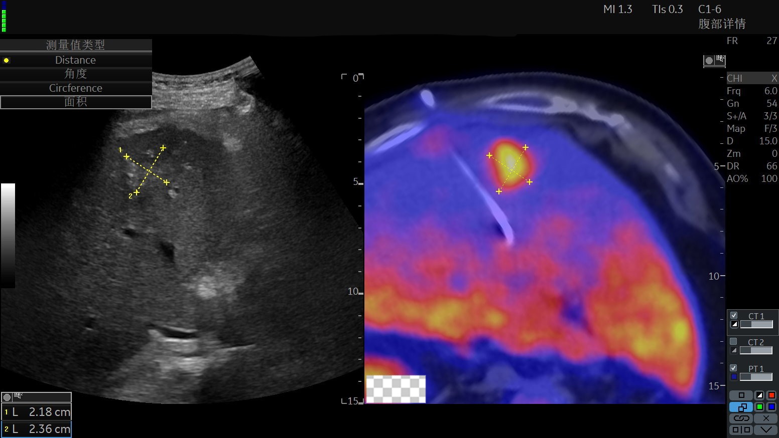Open the PT 1 blue color map selector
This screenshot has height=438, width=779.
point(734,377)
